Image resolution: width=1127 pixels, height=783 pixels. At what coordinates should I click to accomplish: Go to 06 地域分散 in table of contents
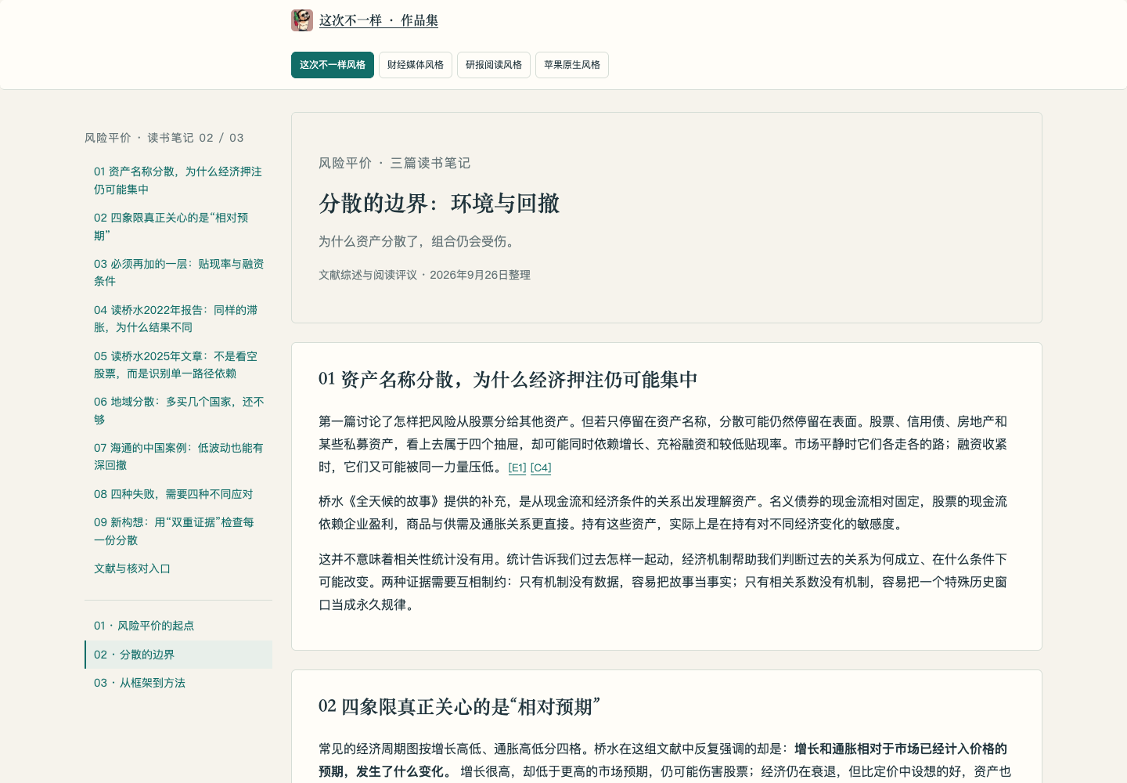point(178,410)
